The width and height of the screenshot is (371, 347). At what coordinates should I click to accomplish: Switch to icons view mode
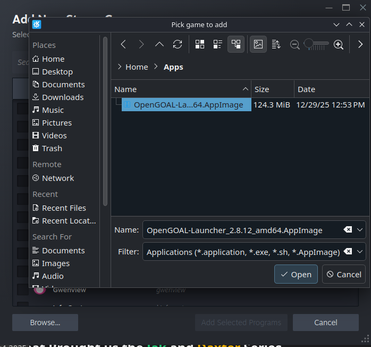pyautogui.click(x=200, y=45)
